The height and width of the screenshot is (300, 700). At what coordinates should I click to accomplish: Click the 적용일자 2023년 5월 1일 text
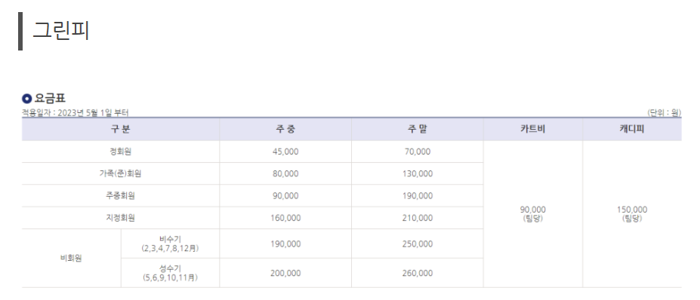tap(76, 113)
